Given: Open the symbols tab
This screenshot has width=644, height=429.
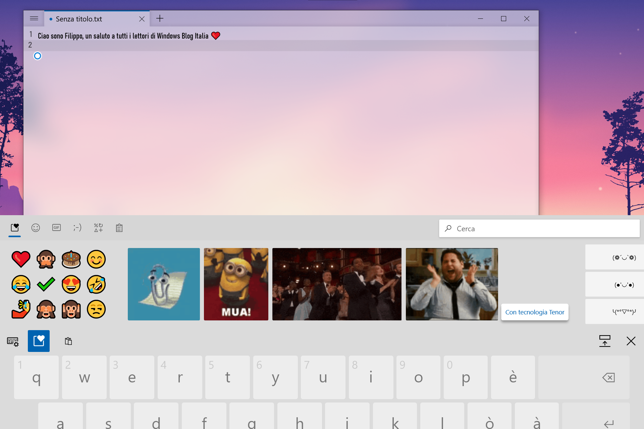Looking at the screenshot, I should (x=98, y=228).
